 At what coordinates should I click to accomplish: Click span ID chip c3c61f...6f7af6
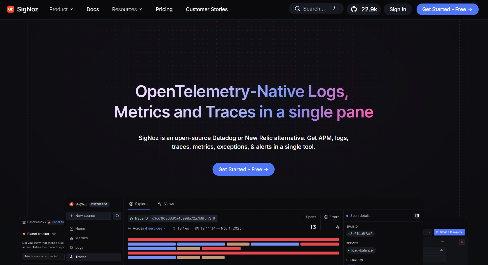[x=360, y=234]
